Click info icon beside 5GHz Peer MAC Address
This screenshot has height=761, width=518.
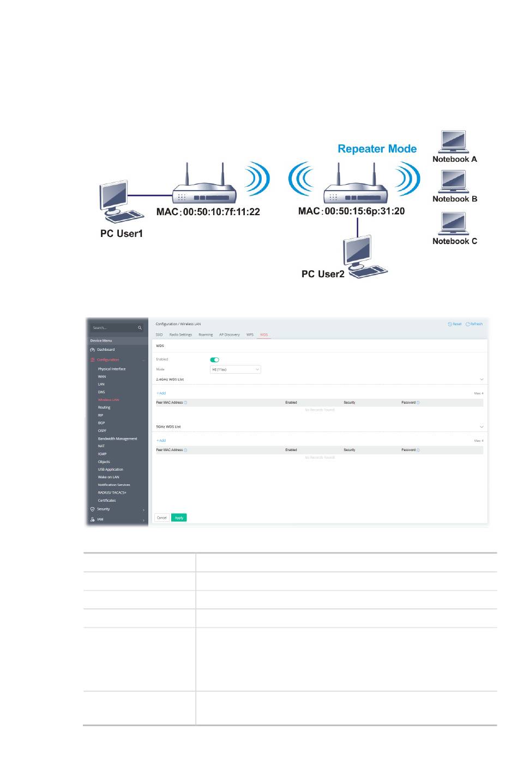coord(185,450)
